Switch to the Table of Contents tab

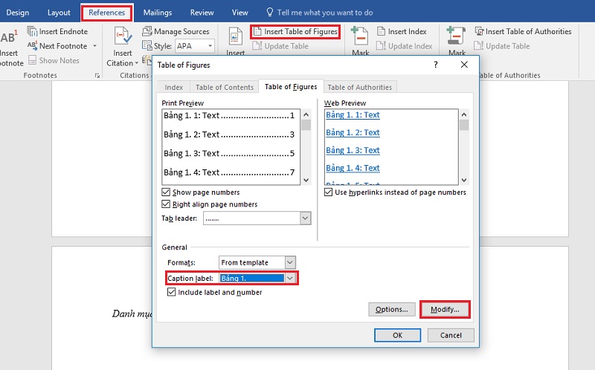pyautogui.click(x=225, y=87)
